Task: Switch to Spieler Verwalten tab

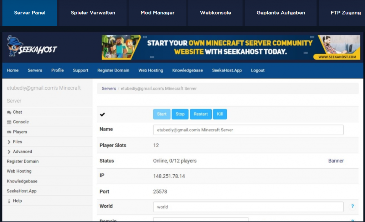Action: (93, 13)
